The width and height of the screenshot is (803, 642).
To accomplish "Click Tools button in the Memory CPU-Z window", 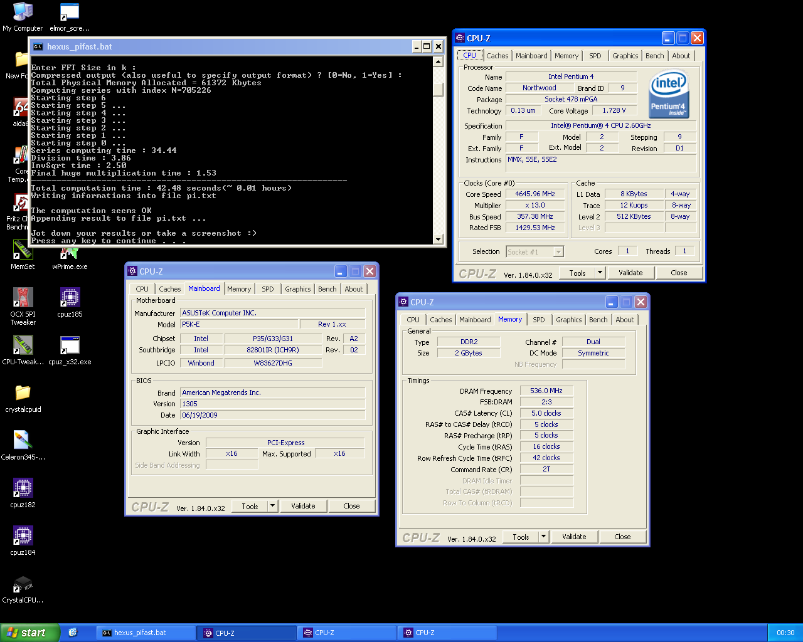I will [x=521, y=537].
